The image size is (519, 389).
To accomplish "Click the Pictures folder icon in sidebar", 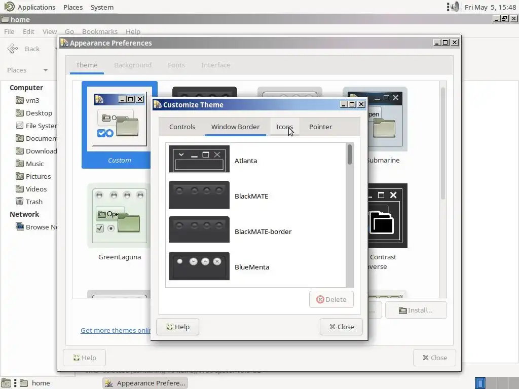I will [20, 176].
